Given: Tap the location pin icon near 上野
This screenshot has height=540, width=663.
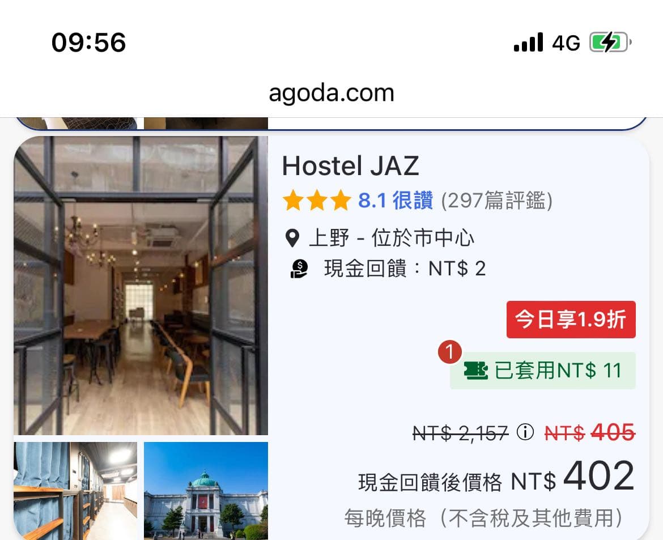Looking at the screenshot, I should (x=292, y=238).
